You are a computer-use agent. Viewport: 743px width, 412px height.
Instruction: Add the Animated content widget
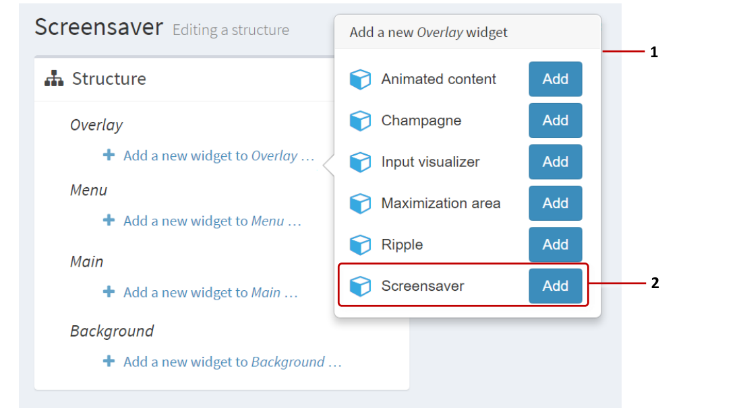click(x=555, y=79)
